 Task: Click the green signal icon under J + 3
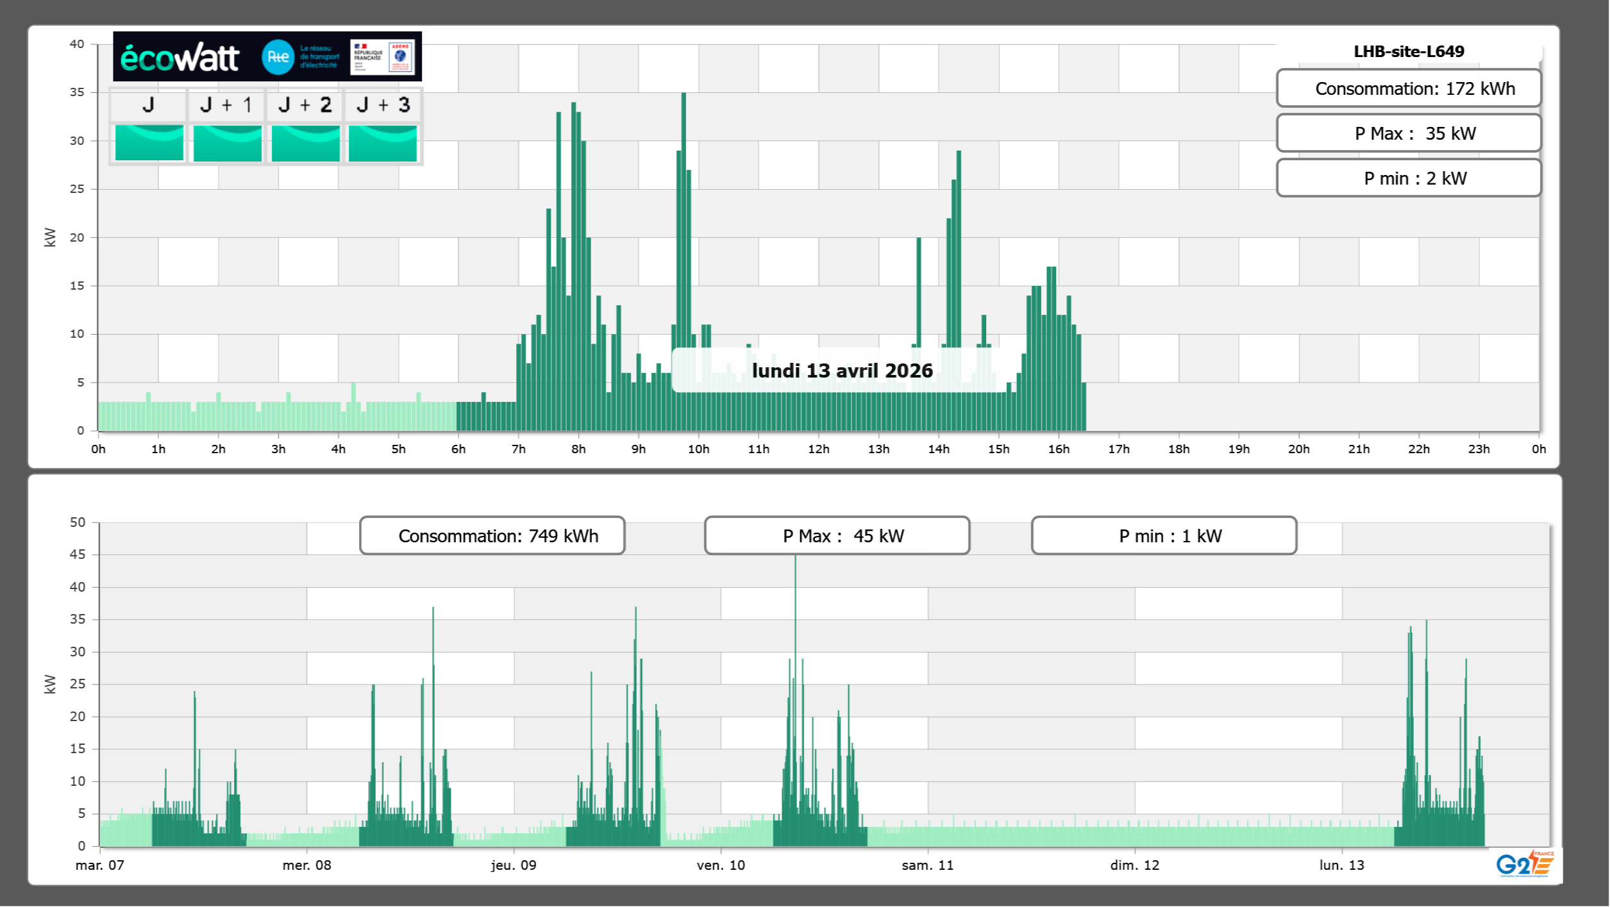point(383,143)
